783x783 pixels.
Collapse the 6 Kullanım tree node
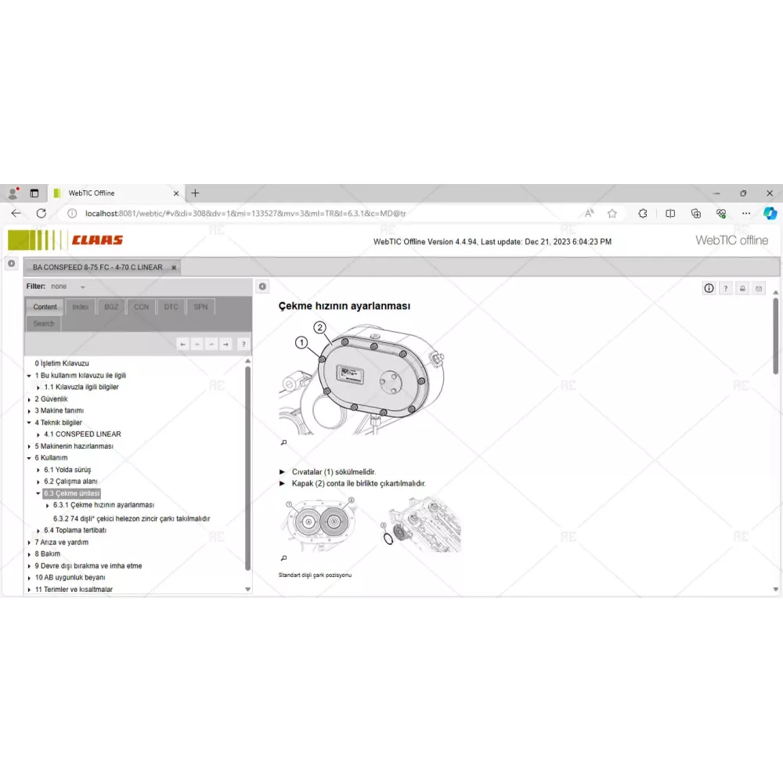[x=29, y=458]
